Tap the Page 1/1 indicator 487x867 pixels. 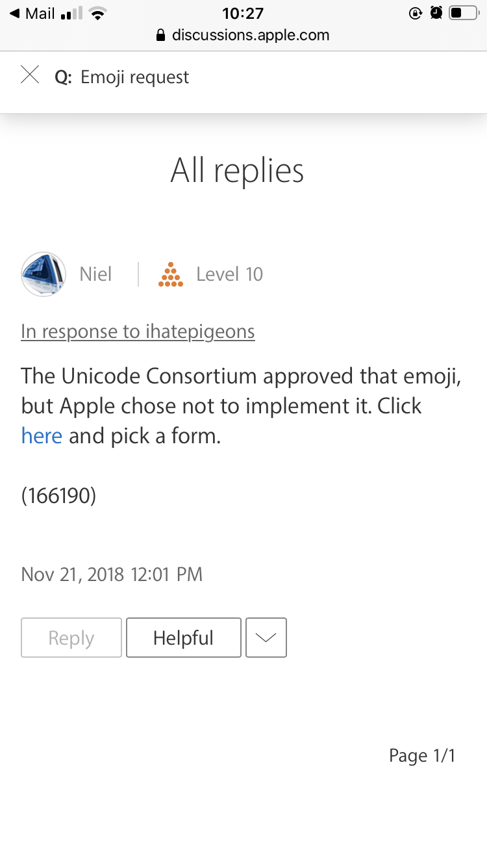pyautogui.click(x=422, y=756)
